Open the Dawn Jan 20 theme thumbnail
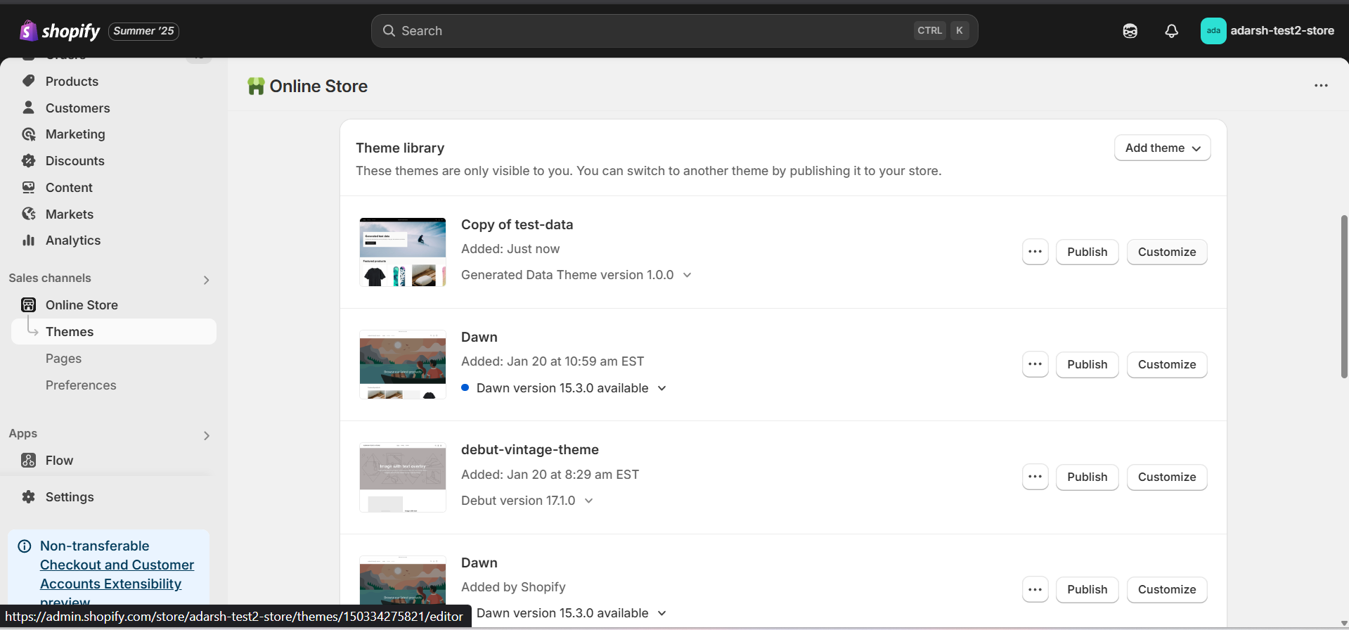This screenshot has height=630, width=1349. coord(403,364)
